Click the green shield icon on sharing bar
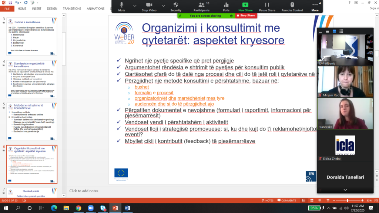Viewport: 379px width, 213px height. tap(231, 16)
